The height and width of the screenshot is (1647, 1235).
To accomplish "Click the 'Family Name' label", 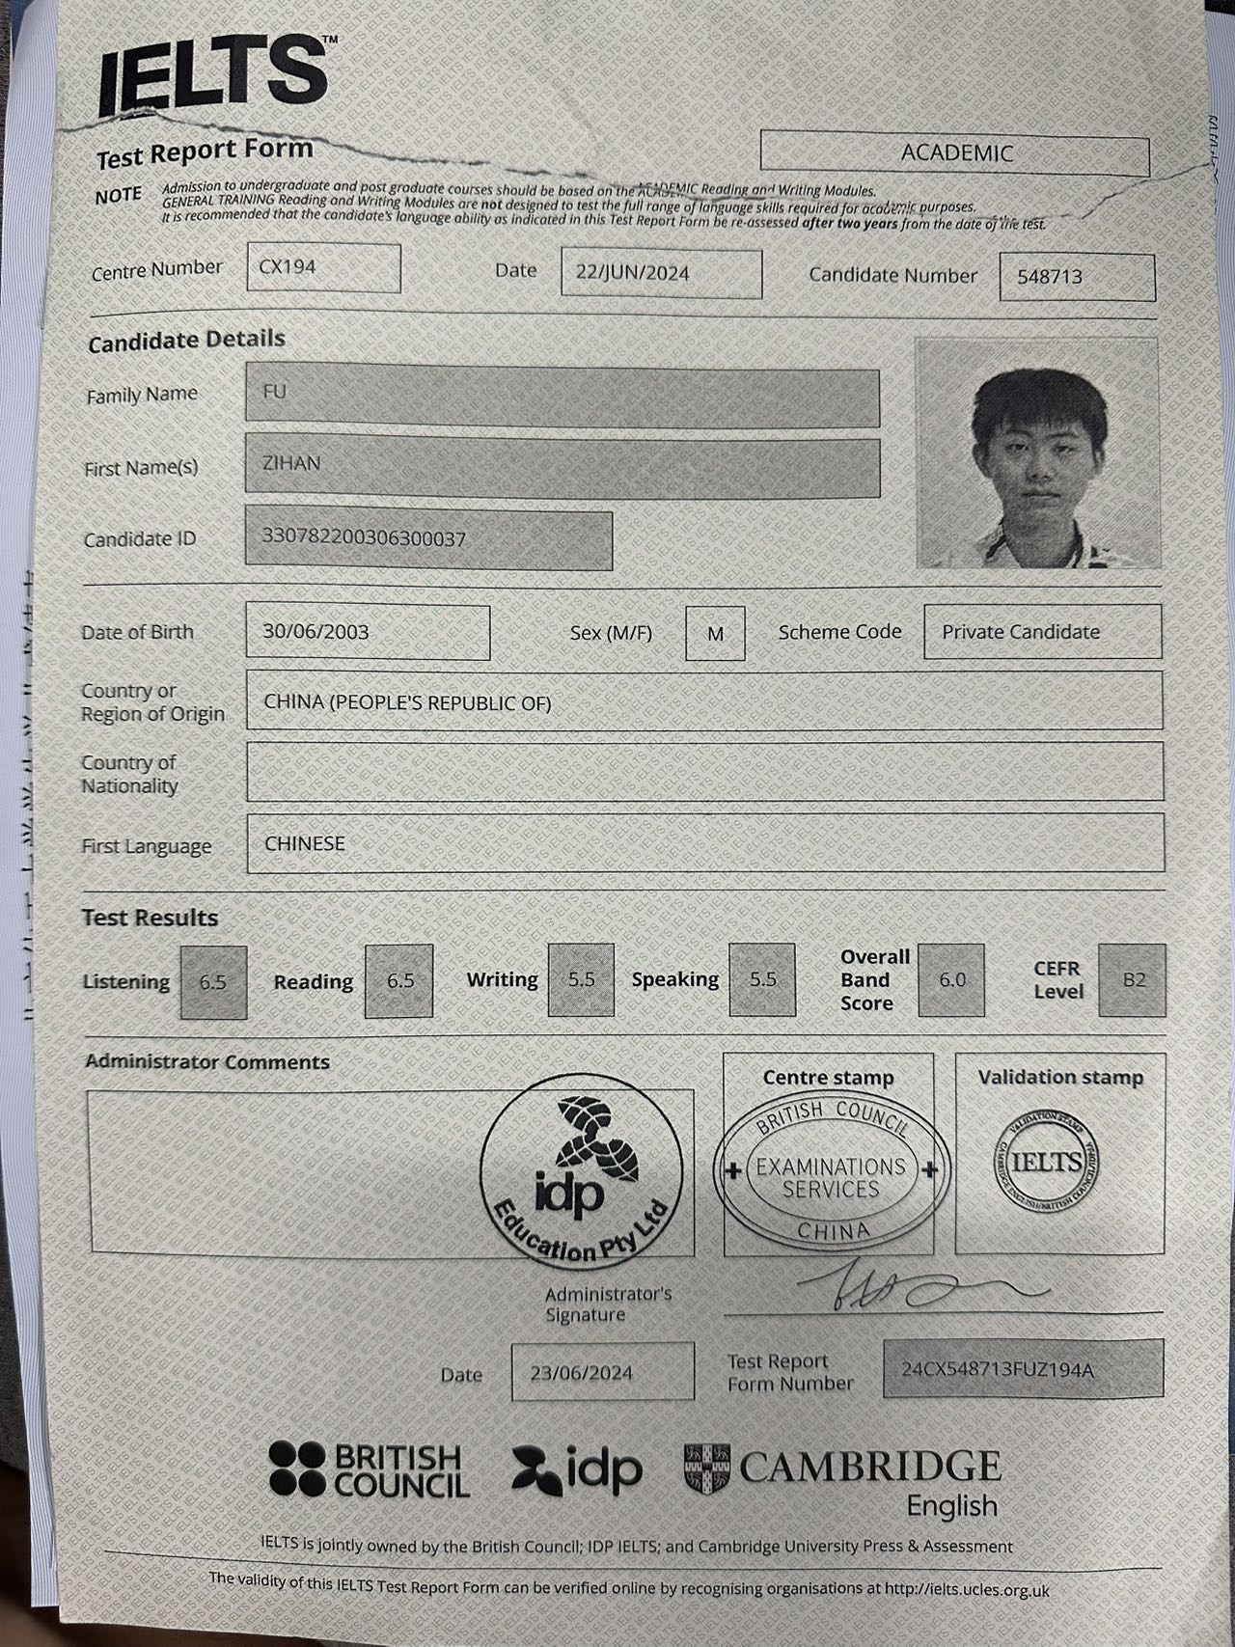I will pos(142,395).
